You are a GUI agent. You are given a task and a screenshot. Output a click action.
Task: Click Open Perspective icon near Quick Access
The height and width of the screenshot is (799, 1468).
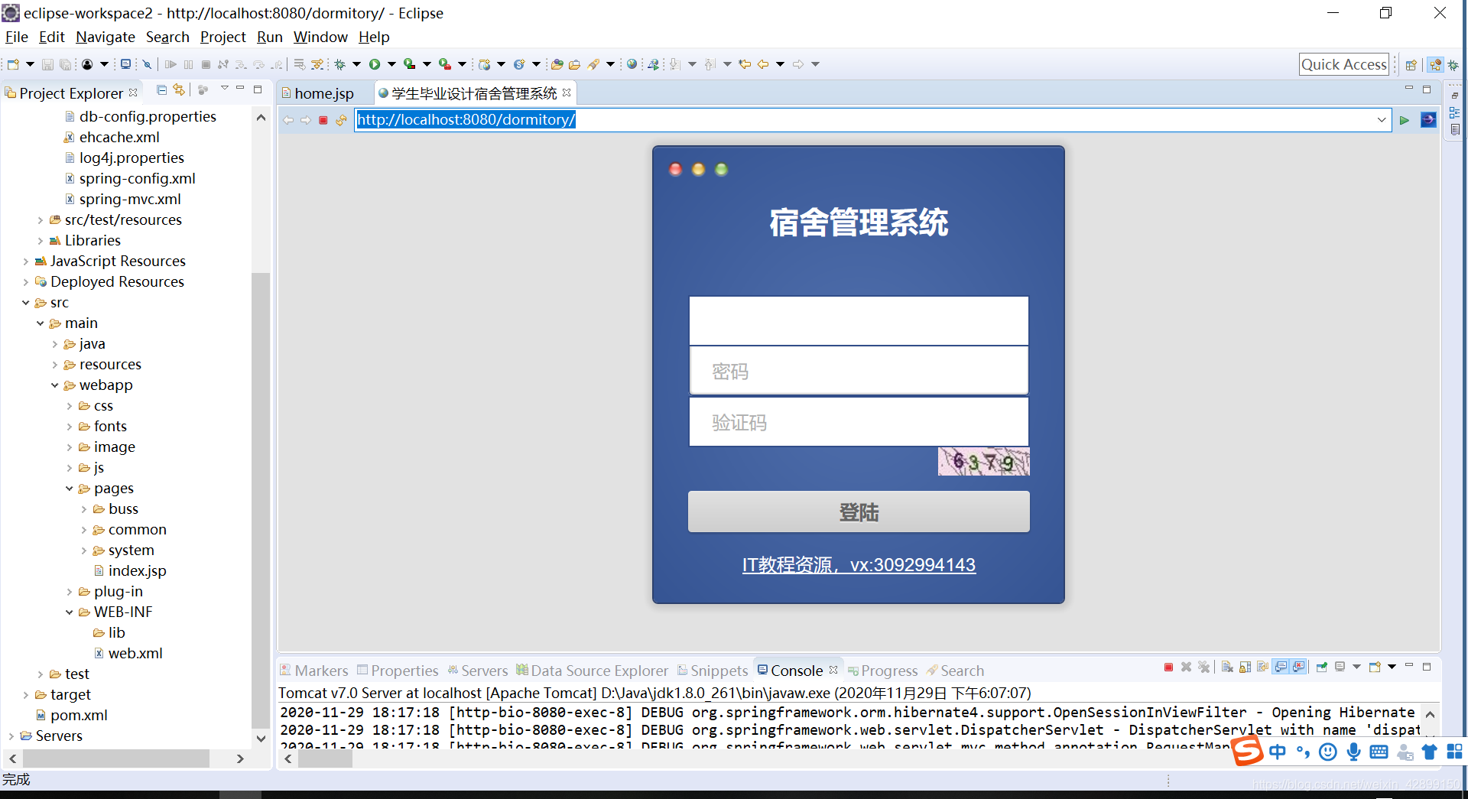(x=1411, y=64)
